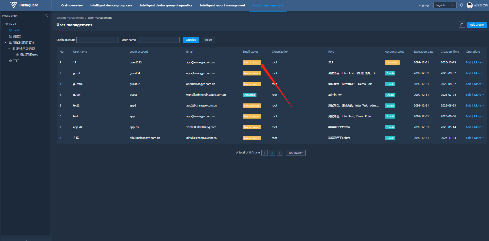Click the Queries button

point(191,40)
